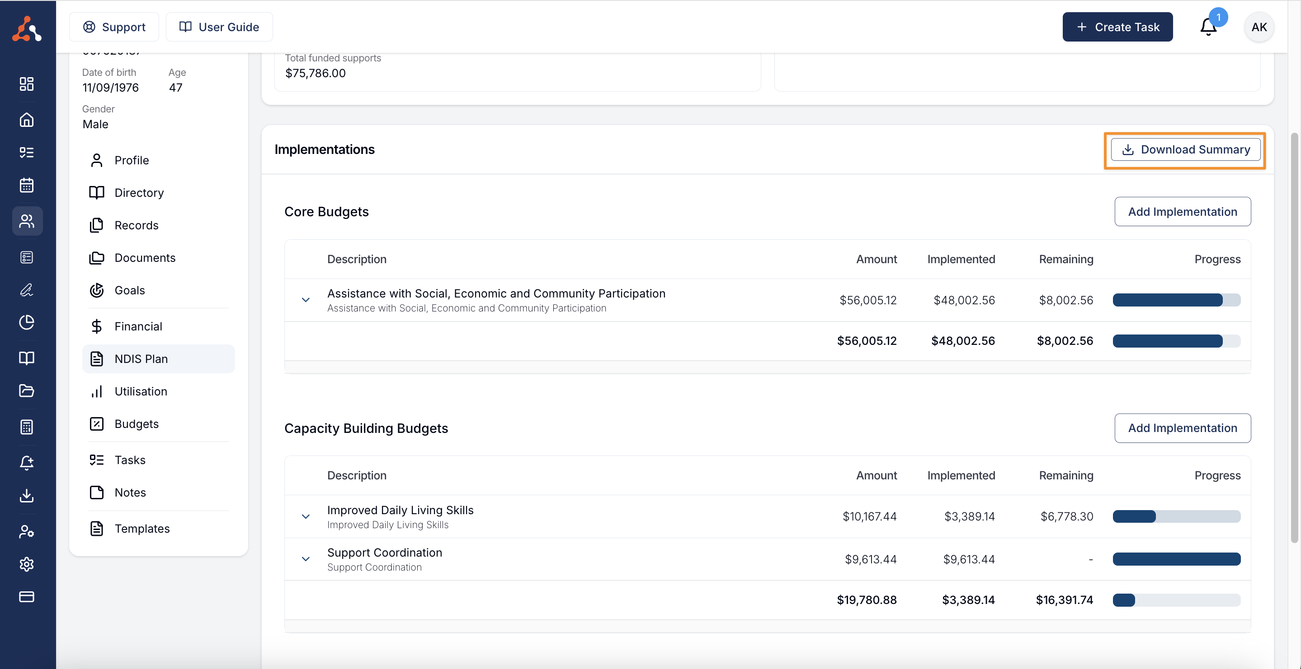1301x669 pixels.
Task: Add Implementation for Core Budgets
Action: click(1182, 211)
